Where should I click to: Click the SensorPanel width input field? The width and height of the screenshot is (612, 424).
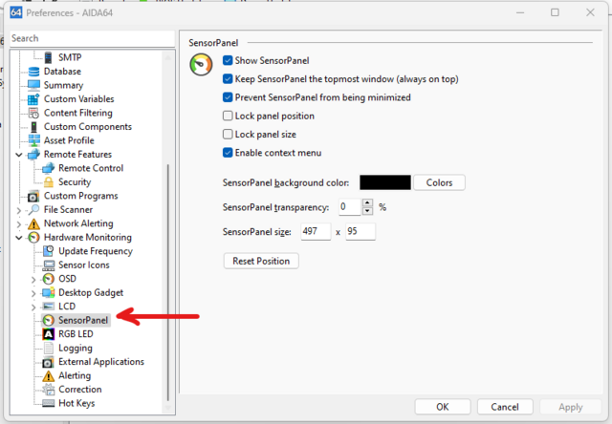tap(316, 232)
